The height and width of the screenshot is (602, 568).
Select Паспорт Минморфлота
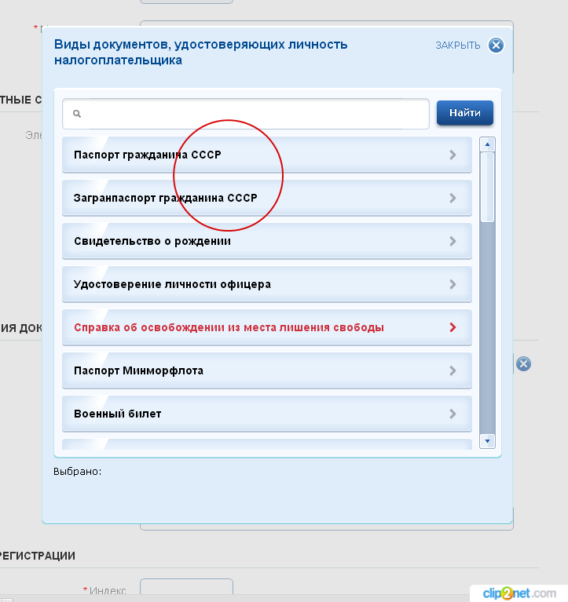266,370
